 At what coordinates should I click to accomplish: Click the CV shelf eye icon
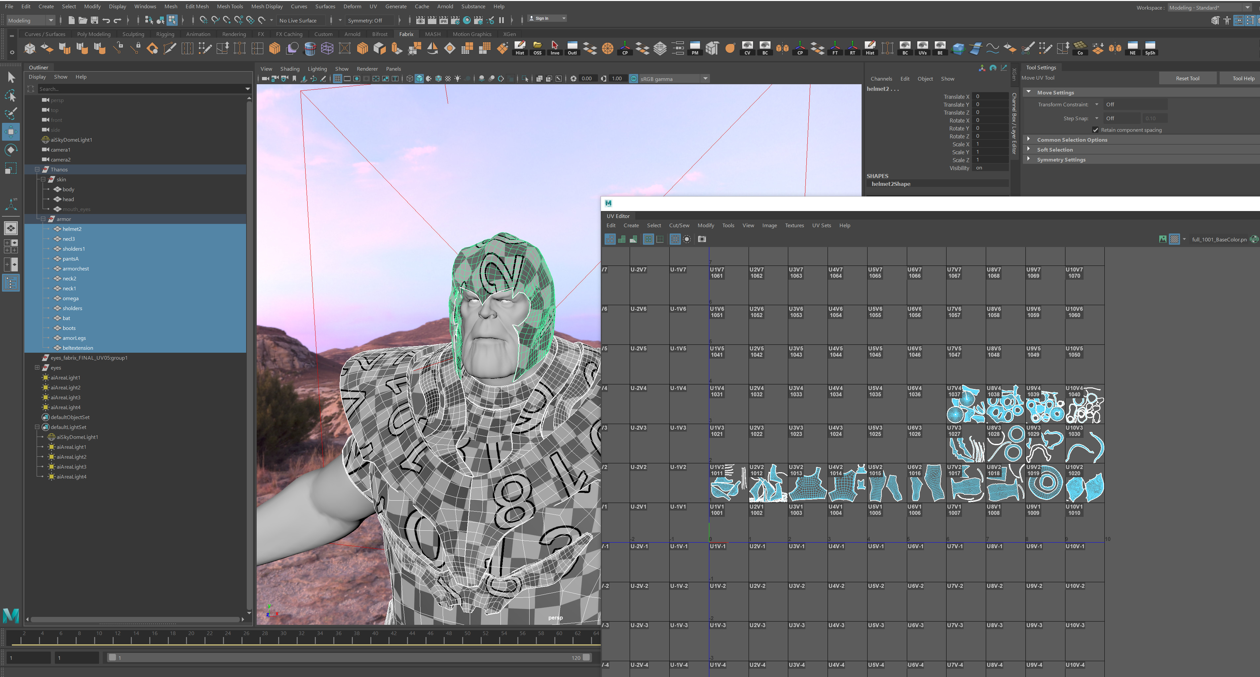(x=747, y=48)
